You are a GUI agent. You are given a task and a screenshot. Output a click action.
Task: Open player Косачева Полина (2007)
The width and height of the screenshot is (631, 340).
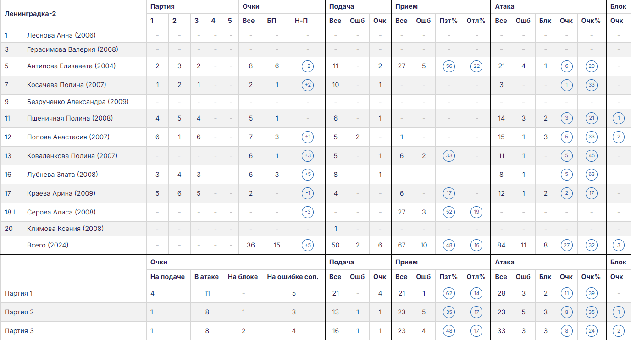pyautogui.click(x=66, y=85)
